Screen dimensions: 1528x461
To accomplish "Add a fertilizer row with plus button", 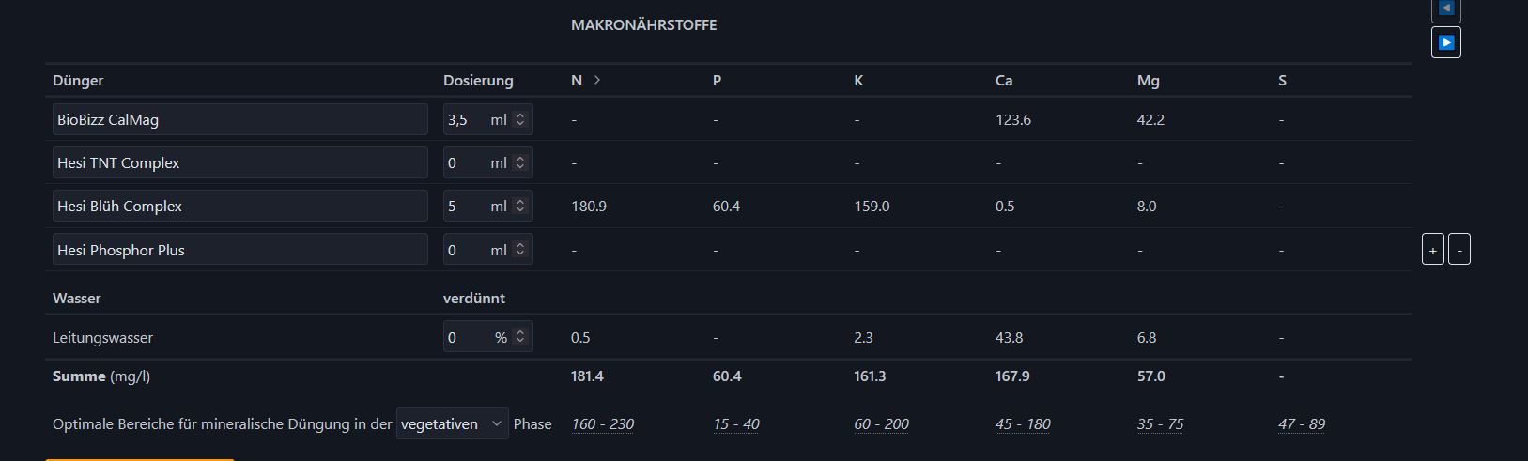I will 1432,250.
